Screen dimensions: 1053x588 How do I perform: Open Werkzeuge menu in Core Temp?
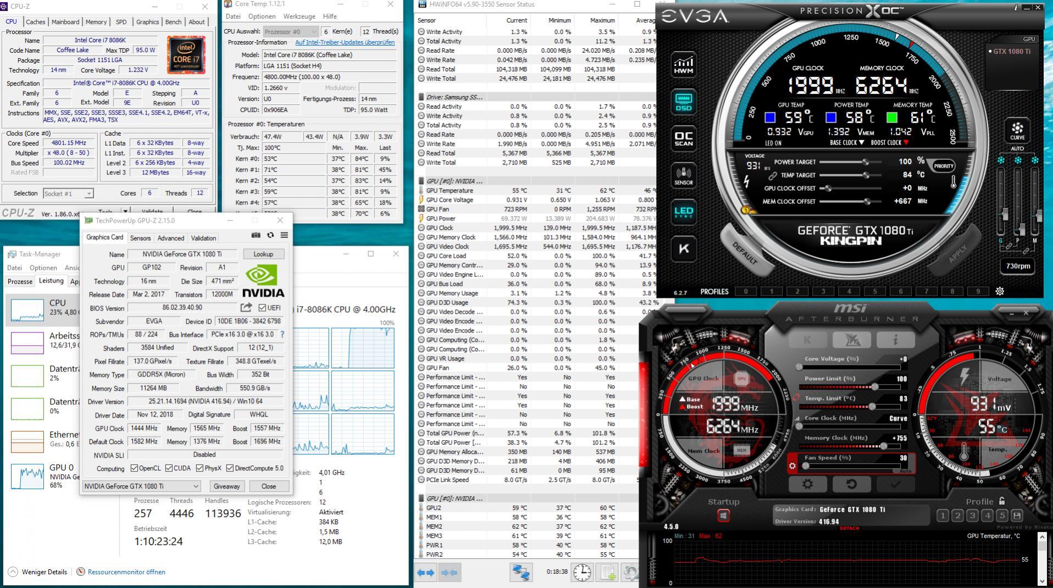pos(300,16)
